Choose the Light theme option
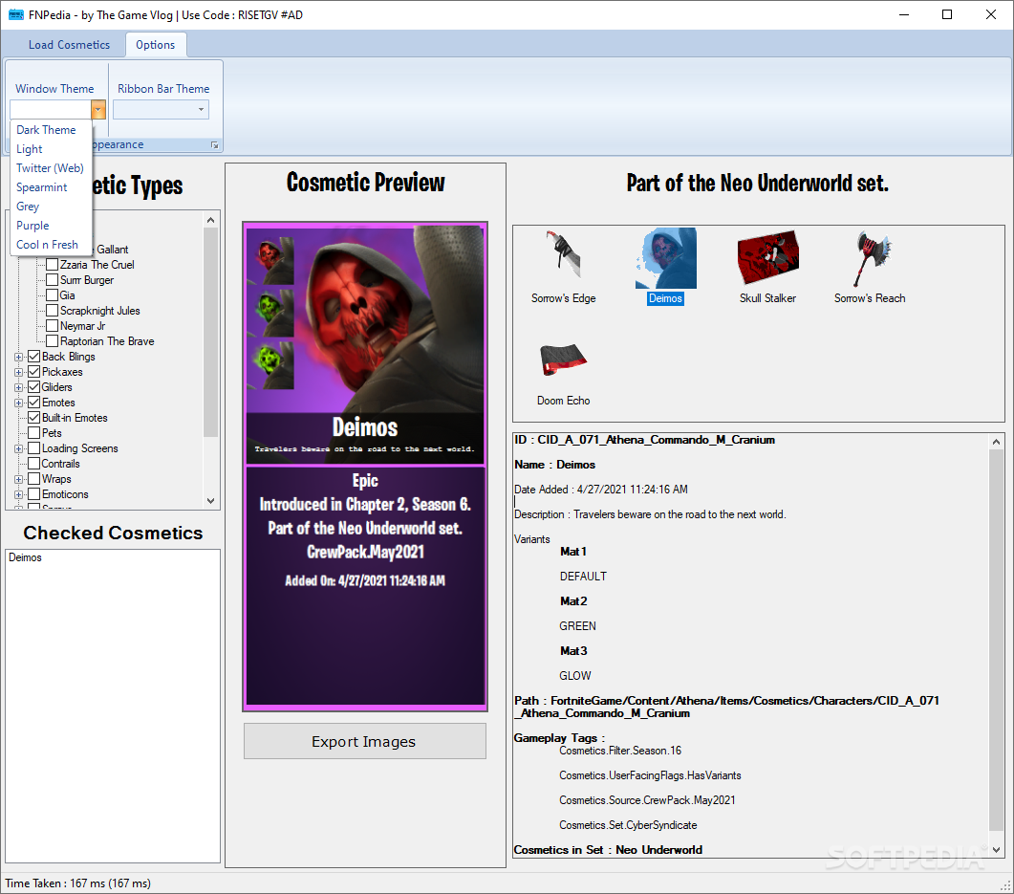 (x=51, y=149)
